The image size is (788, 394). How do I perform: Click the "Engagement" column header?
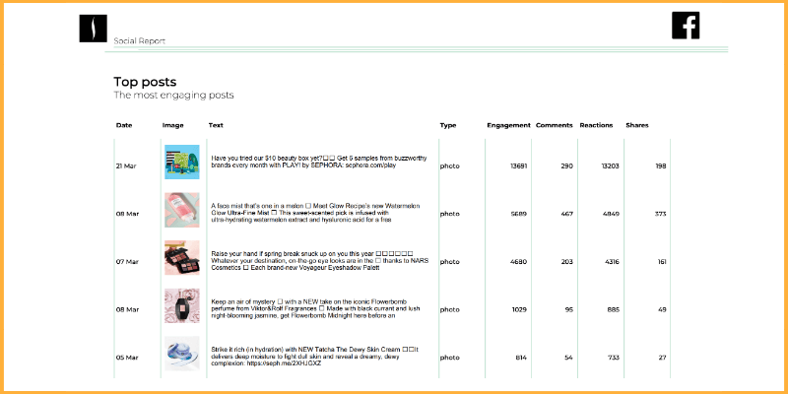tap(508, 126)
